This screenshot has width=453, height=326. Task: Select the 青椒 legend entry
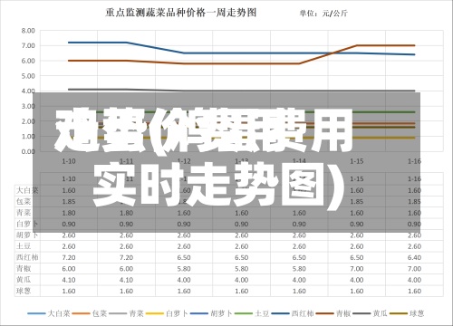[333, 313]
